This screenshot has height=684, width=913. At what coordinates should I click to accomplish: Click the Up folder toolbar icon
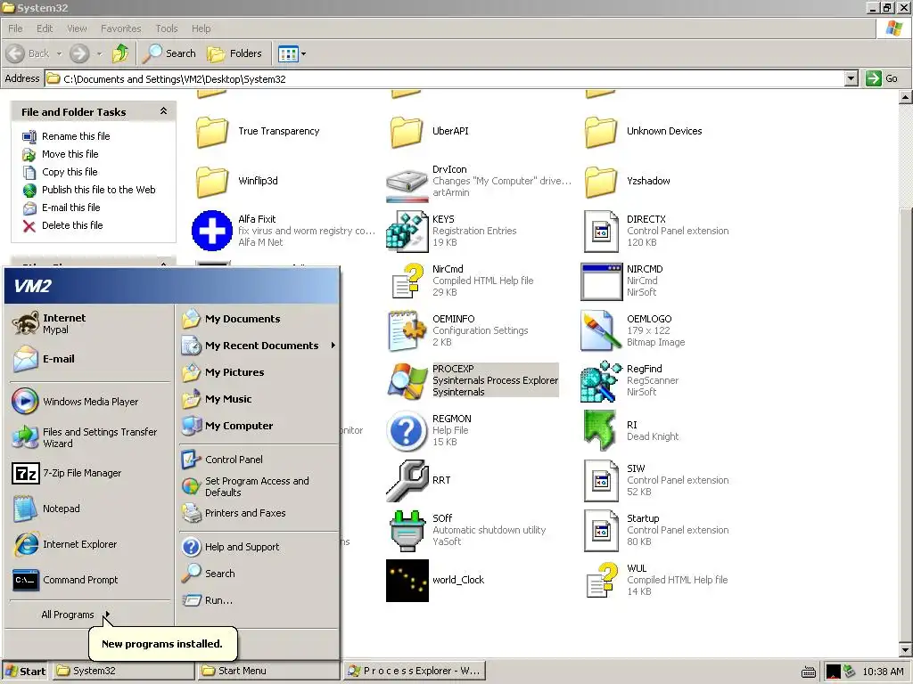[x=120, y=53]
